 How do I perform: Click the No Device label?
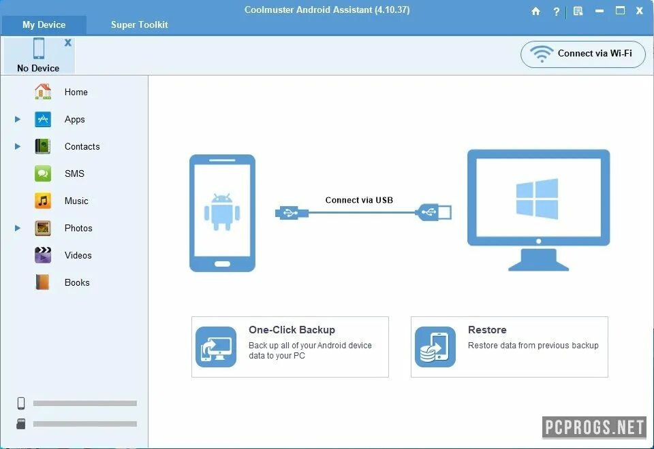[38, 68]
